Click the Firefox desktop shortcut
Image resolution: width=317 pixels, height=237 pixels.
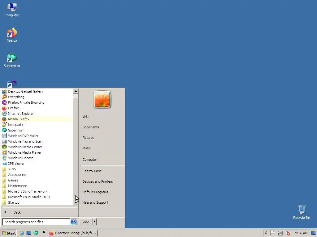click(x=12, y=35)
